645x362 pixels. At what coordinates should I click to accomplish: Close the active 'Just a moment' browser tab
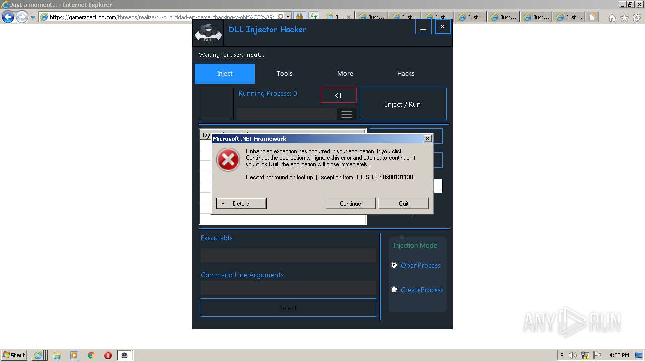point(348,17)
